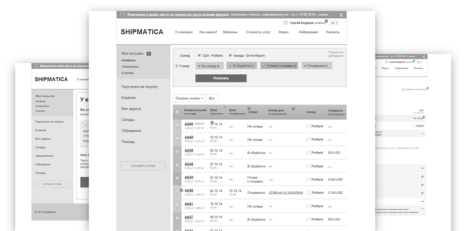The height and width of the screenshot is (231, 469).
Task: Click the Заполните декларацию hint link
Action: tap(336, 54)
